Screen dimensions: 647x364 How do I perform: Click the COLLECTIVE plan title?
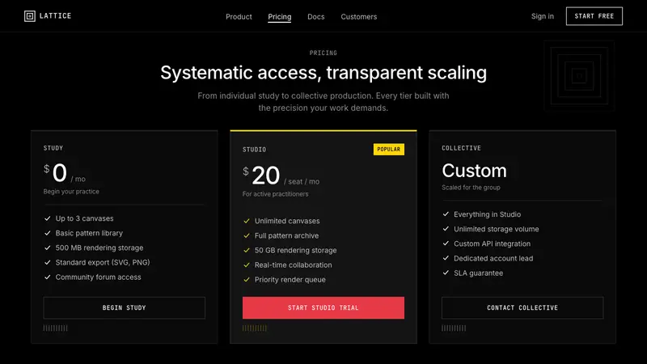coord(461,148)
